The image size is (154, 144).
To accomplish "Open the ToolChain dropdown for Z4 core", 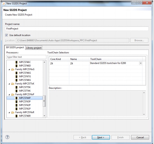I will pyautogui.click(x=141, y=63).
